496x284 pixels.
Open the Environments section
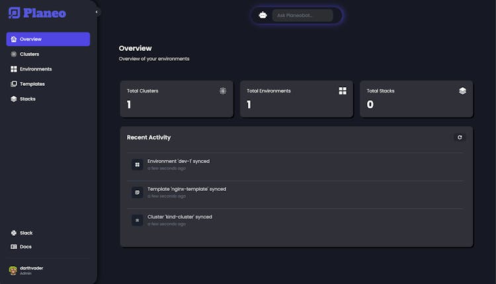tap(35, 69)
